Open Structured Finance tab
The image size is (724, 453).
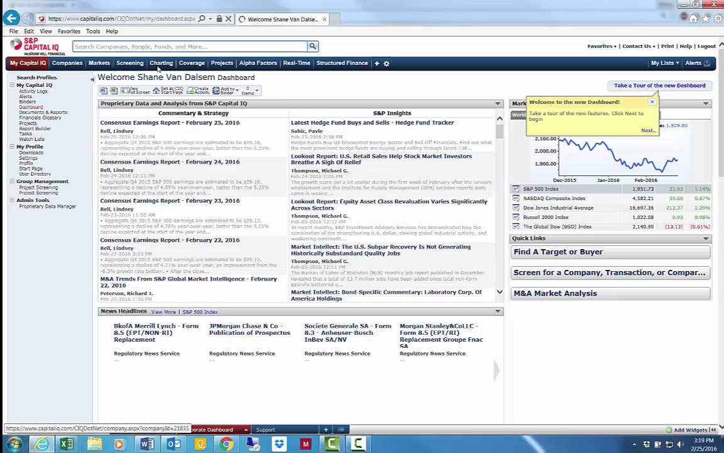pyautogui.click(x=342, y=63)
